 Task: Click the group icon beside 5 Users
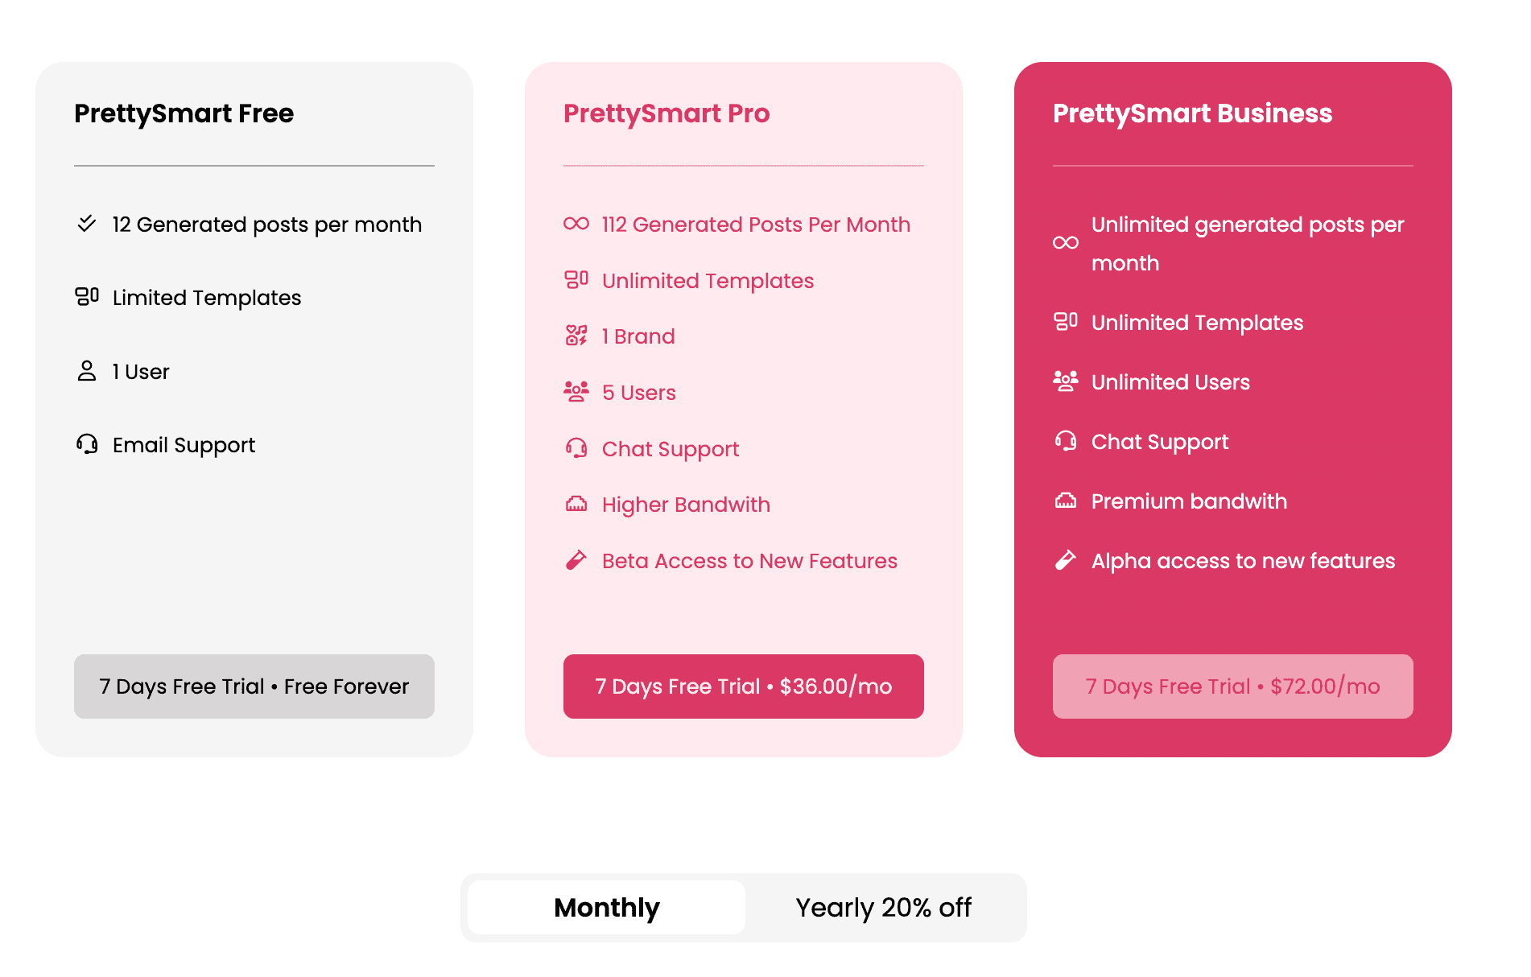pos(576,392)
